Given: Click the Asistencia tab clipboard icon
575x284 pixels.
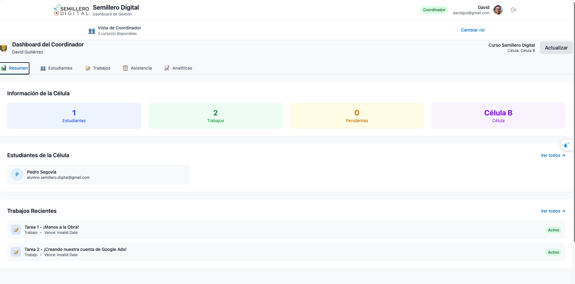Looking at the screenshot, I should coord(125,68).
